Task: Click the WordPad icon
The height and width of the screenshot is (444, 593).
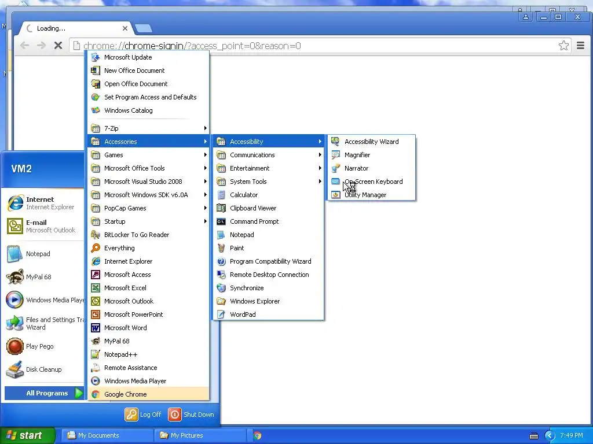Action: (221, 314)
